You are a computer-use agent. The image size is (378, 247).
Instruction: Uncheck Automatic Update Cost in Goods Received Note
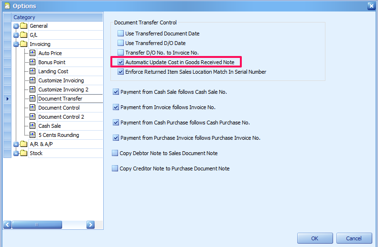click(x=121, y=62)
